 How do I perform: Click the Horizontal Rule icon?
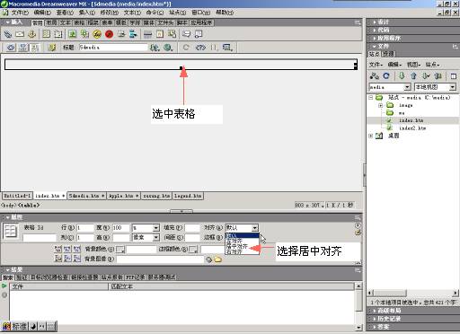pyautogui.click(x=147, y=34)
